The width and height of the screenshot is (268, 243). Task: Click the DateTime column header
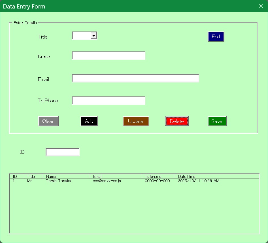[x=186, y=176]
